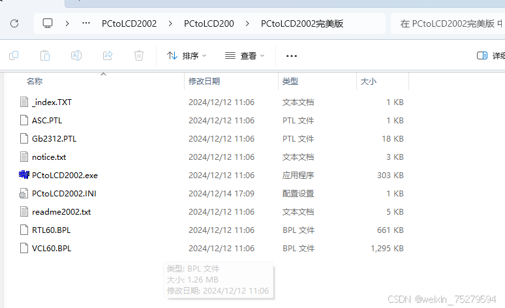
Task: Select the PCtoLCD2002.exe application icon
Action: coord(24,175)
